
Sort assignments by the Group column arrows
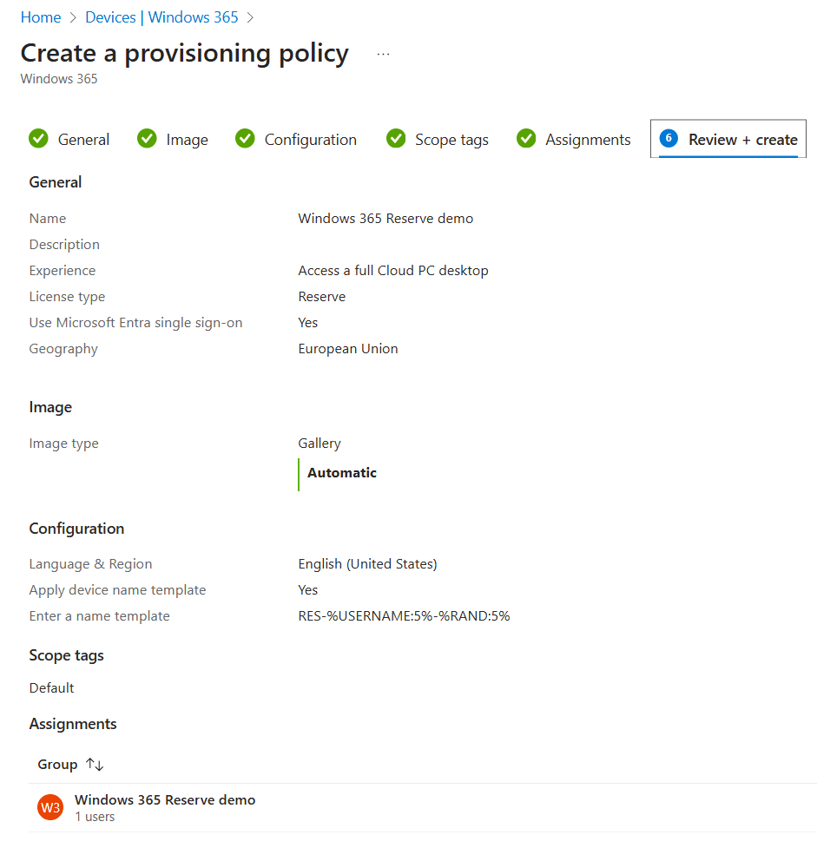click(x=95, y=765)
